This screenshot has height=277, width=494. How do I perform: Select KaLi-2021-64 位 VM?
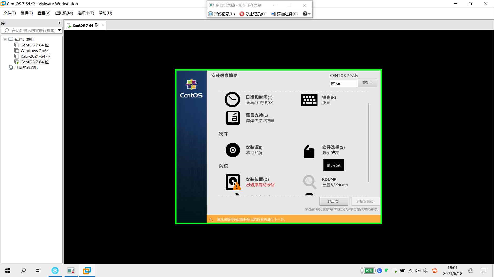pyautogui.click(x=36, y=56)
